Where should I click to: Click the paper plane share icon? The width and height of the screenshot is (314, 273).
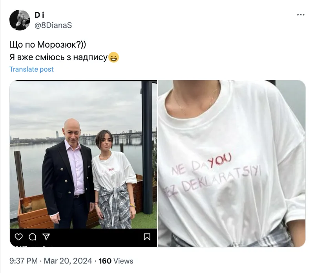(x=46, y=236)
